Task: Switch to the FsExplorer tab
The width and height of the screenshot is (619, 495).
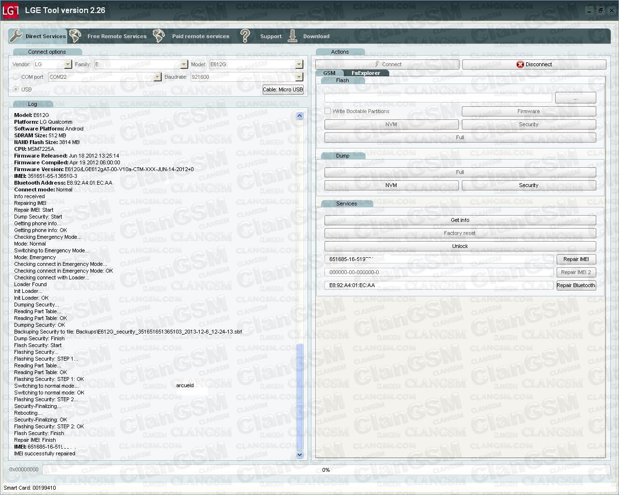Action: tap(366, 73)
